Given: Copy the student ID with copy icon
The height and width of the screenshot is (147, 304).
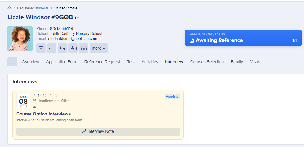Looking at the screenshot, I should tap(77, 17).
